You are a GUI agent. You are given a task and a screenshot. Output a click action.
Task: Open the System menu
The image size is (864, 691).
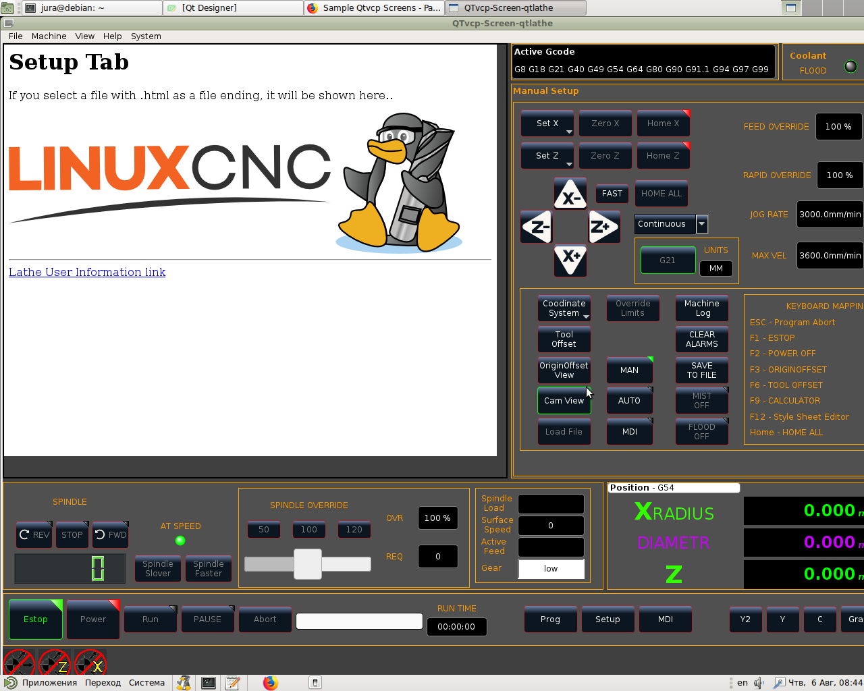pyautogui.click(x=146, y=36)
